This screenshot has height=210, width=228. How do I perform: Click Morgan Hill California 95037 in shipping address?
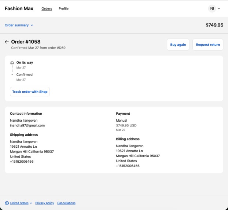coord(32,152)
